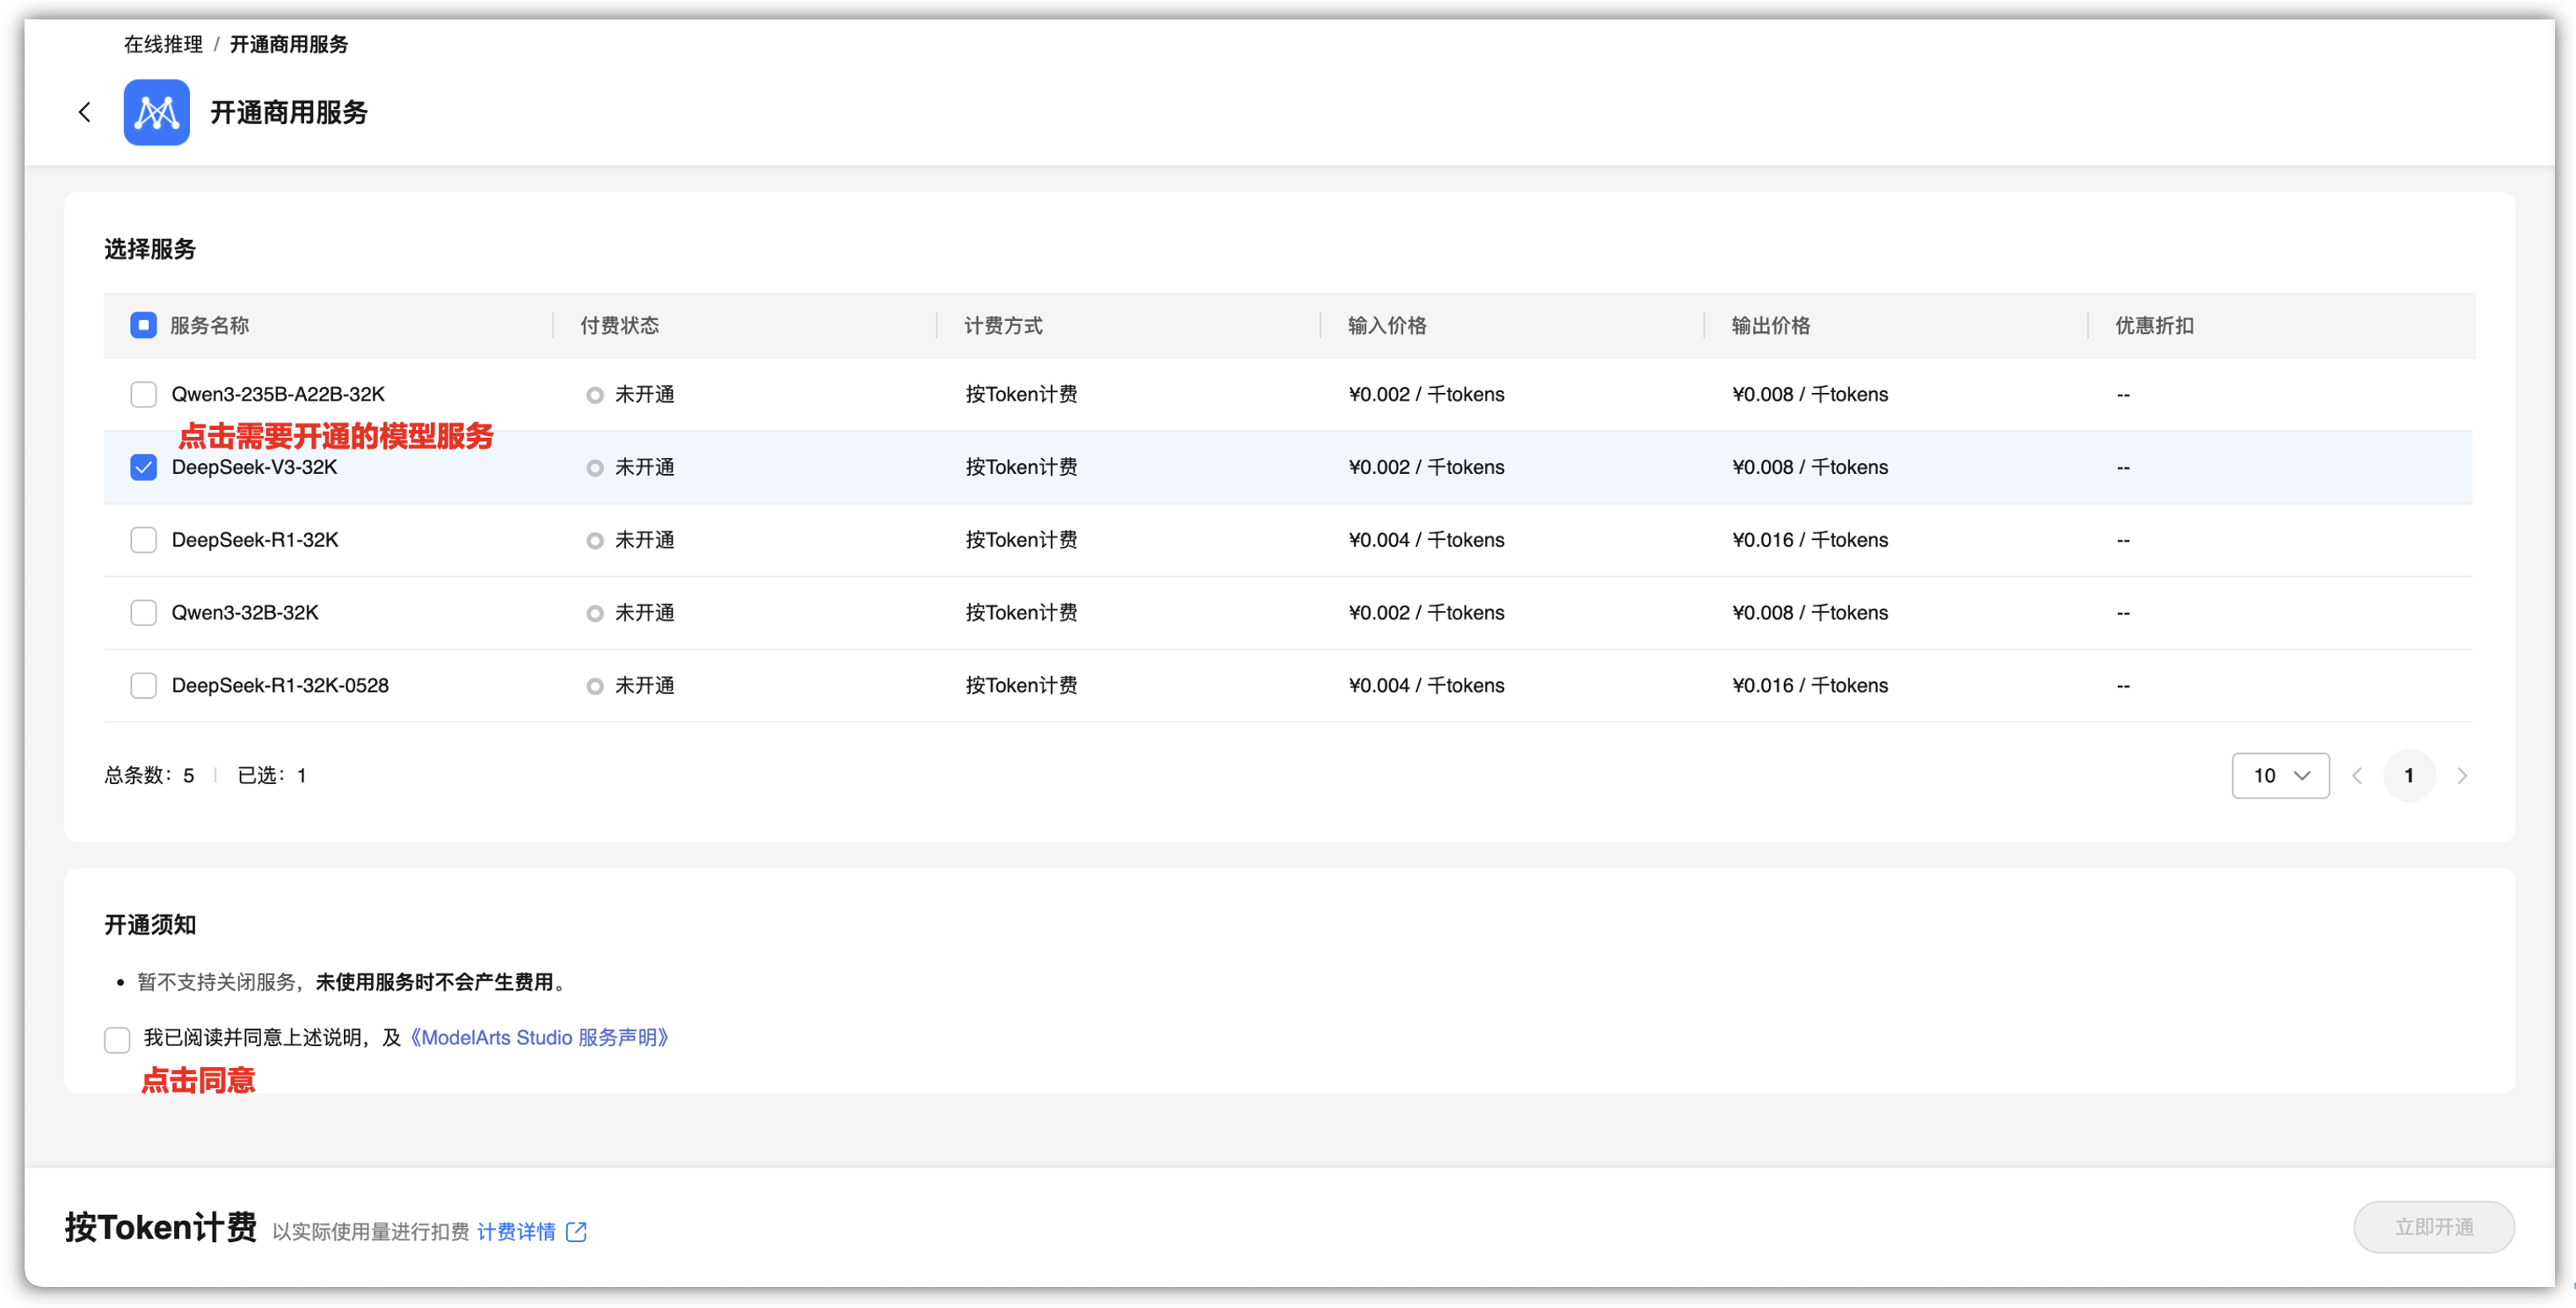Check the Qwen3-235B-A22B-32K service checkbox
The image size is (2576, 1308).
[144, 395]
